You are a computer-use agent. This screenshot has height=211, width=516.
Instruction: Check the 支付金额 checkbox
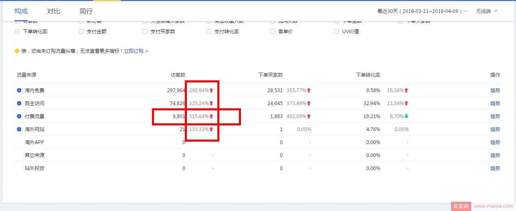coord(81,32)
